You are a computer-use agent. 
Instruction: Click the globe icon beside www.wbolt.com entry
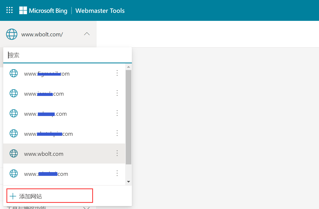pyautogui.click(x=14, y=153)
